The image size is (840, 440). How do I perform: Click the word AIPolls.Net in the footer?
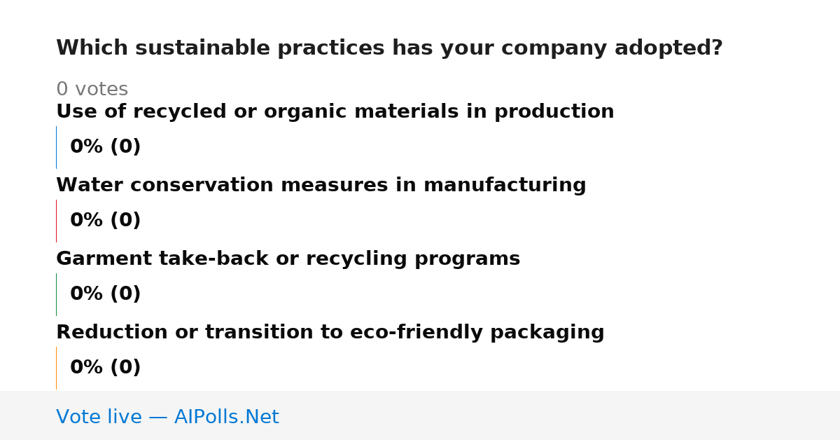[x=226, y=418]
